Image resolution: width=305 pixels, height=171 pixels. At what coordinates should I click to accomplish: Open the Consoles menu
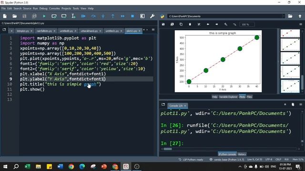pos(54,9)
